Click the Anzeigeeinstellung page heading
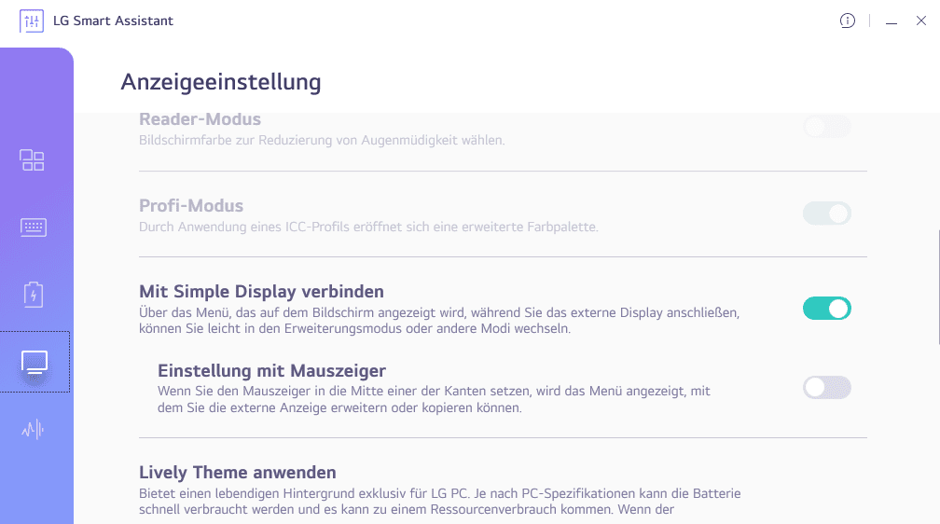The height and width of the screenshot is (524, 940). point(220,82)
